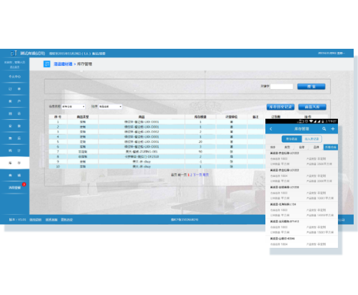Click the red notification badge on 消息提醒
The height and width of the screenshot is (295, 358).
(24, 184)
